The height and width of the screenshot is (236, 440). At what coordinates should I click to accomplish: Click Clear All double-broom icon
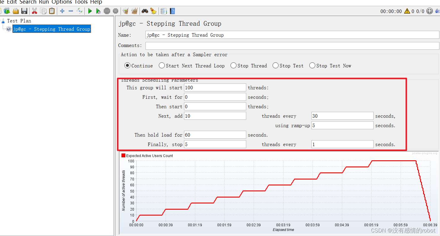pyautogui.click(x=135, y=11)
